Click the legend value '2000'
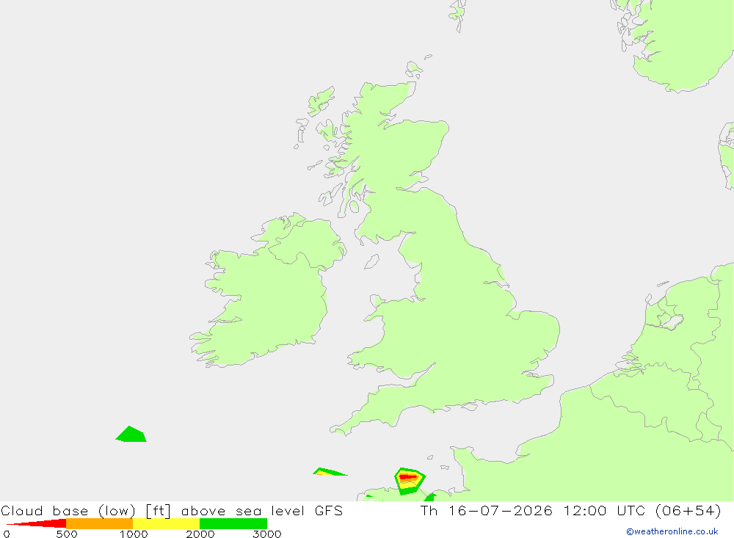 click(x=200, y=534)
